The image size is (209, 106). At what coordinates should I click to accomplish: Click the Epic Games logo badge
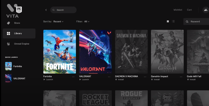[19, 9]
